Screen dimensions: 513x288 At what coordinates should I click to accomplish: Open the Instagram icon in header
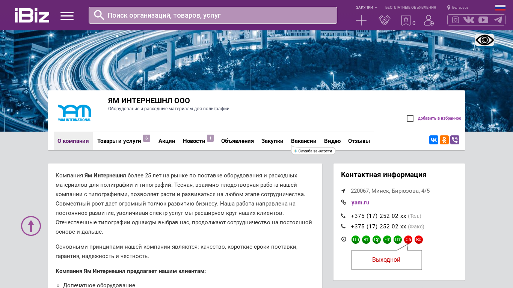click(x=456, y=20)
